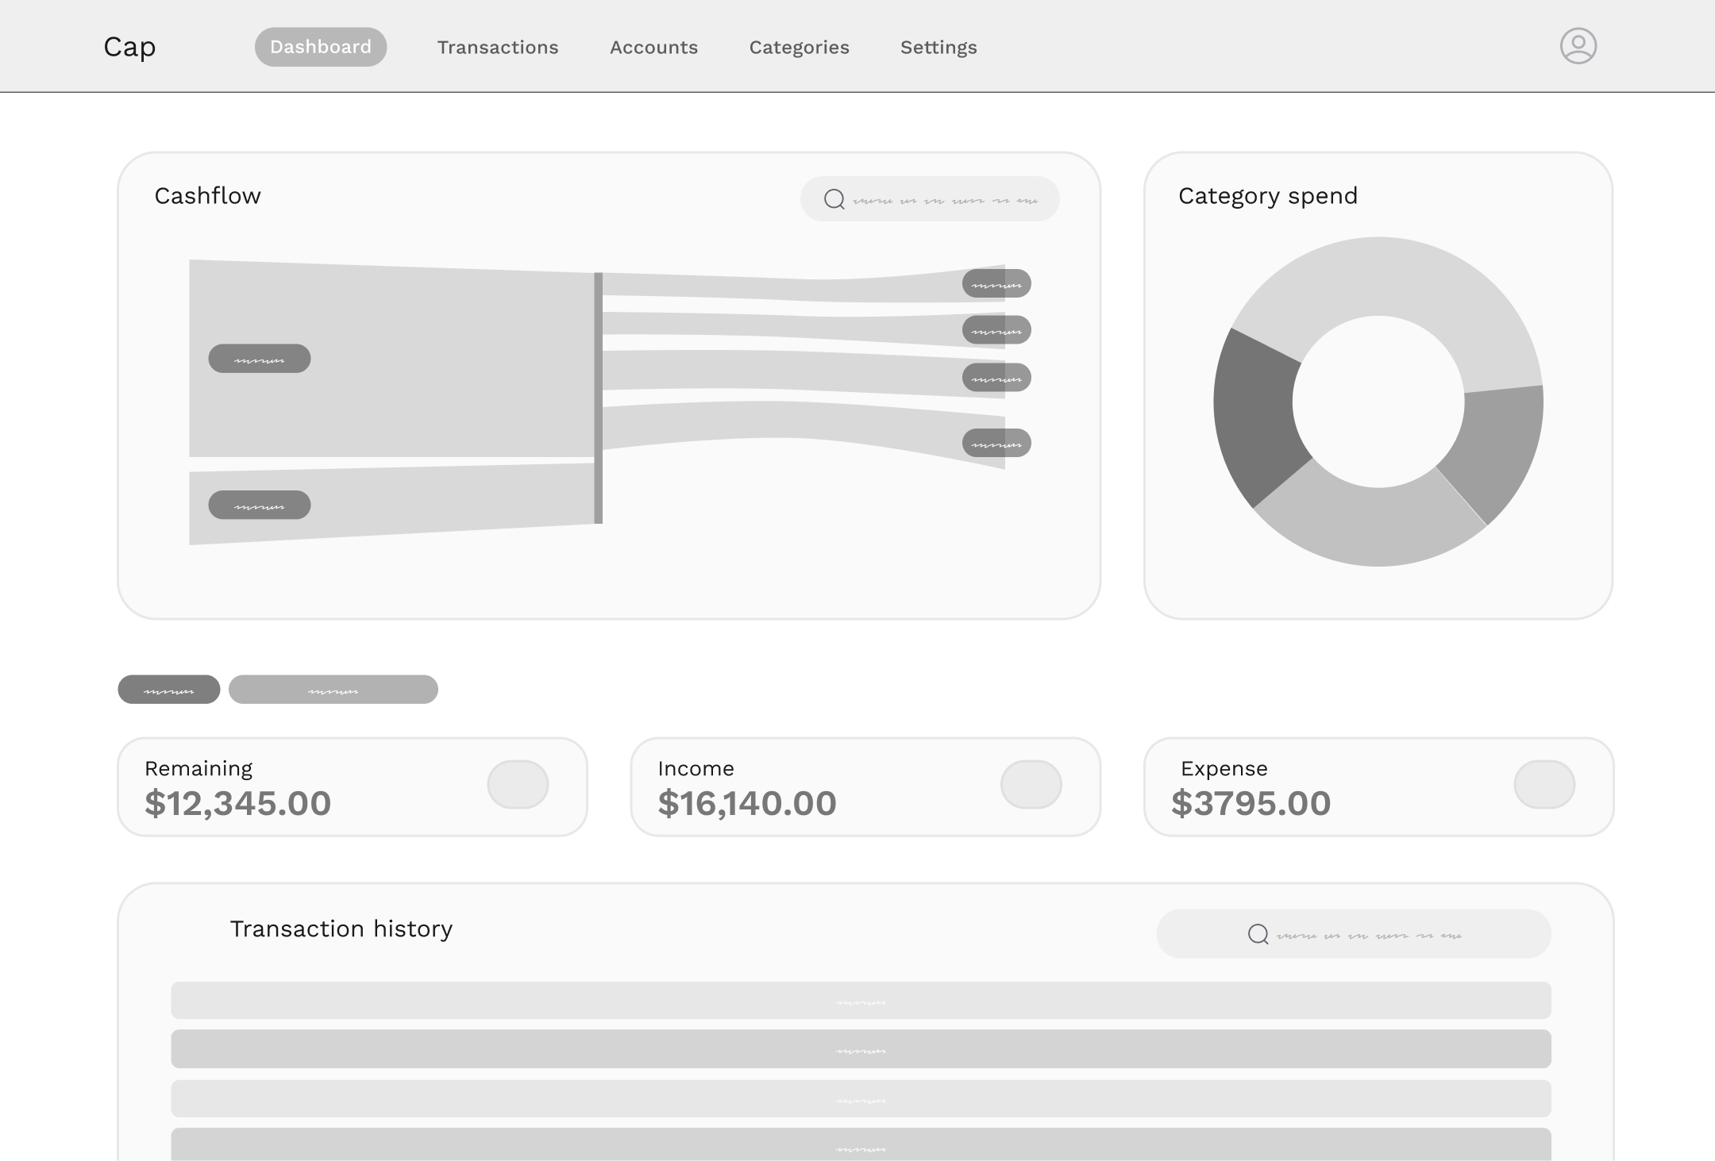Click the Accounts navigation button
Screen dimensions: 1715x1161
click(x=653, y=47)
